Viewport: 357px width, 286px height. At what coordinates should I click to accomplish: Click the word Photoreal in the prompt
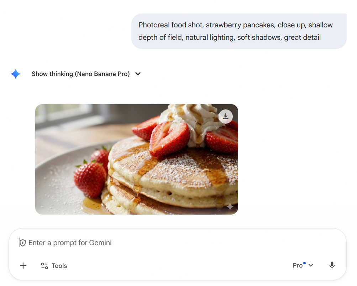[154, 25]
